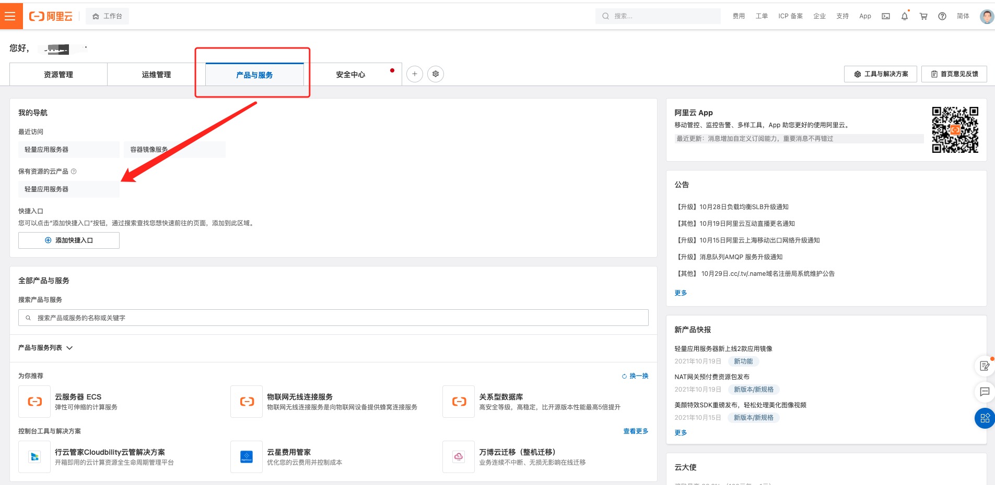Viewport: 995px width, 485px height.
Task: Open the 10月19日阿里云互动直播更名通知 announcement
Action: click(x=735, y=224)
